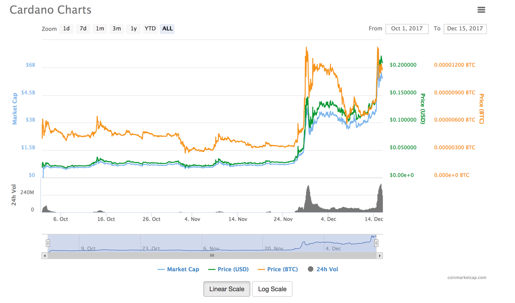
Task: Click the $1.5B market cap axis label
Action: pyautogui.click(x=28, y=147)
